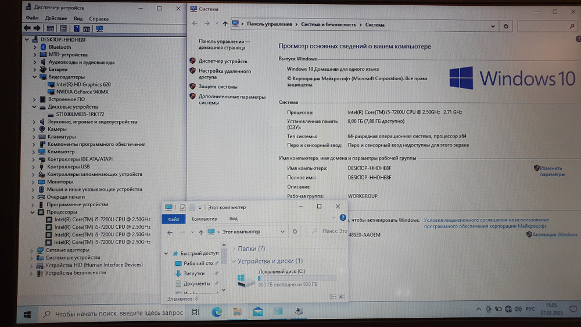This screenshot has height=327, width=581.
Task: Open notification center icon in tray
Action: coord(573,309)
